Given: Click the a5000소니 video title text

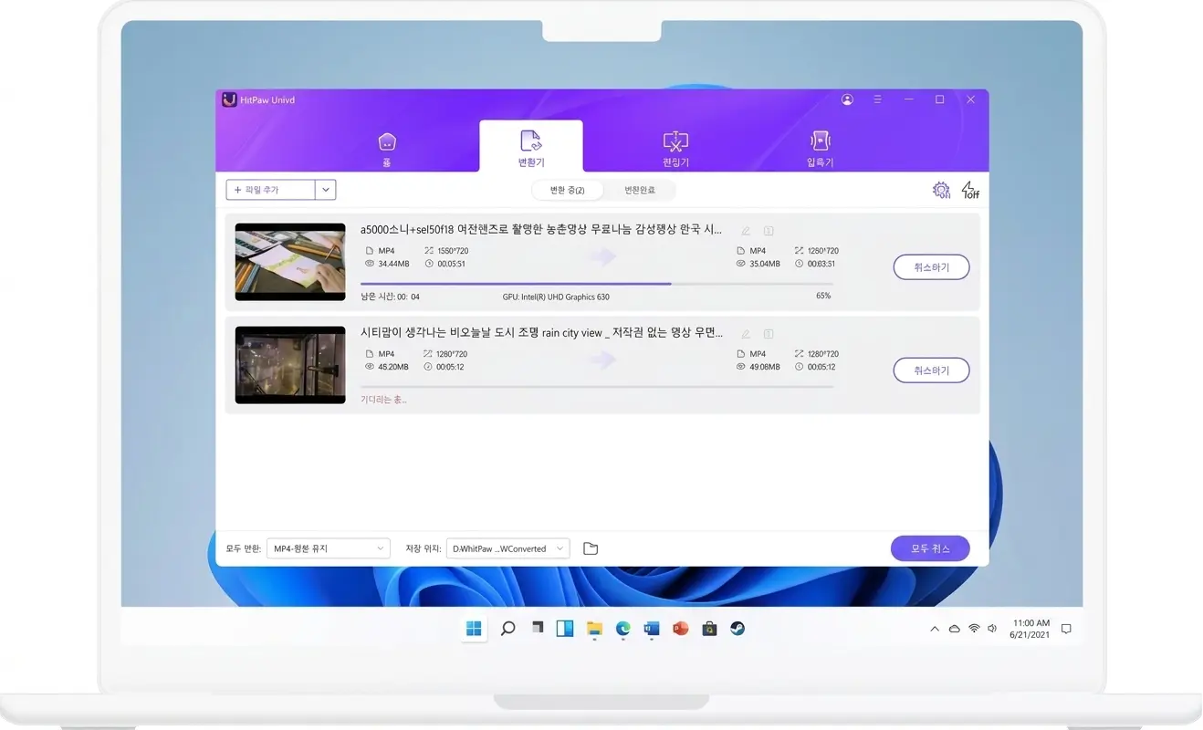Looking at the screenshot, I should coord(541,229).
